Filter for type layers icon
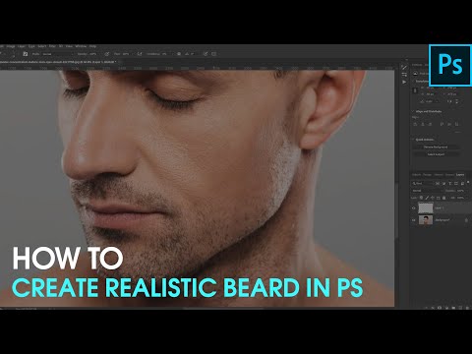 point(450,184)
